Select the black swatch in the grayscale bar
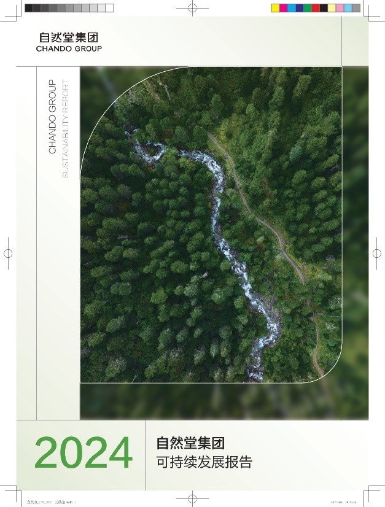Viewport: 385px width, 507px height. pyautogui.click(x=29, y=8)
